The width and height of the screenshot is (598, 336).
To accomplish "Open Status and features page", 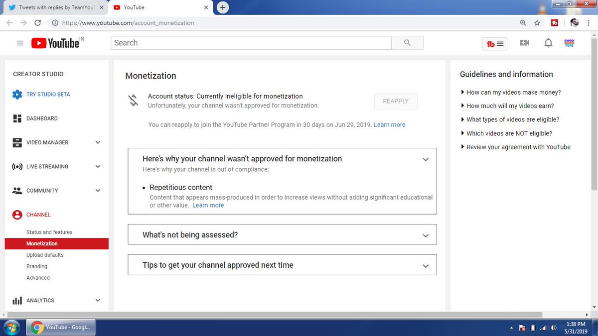I will pyautogui.click(x=49, y=232).
